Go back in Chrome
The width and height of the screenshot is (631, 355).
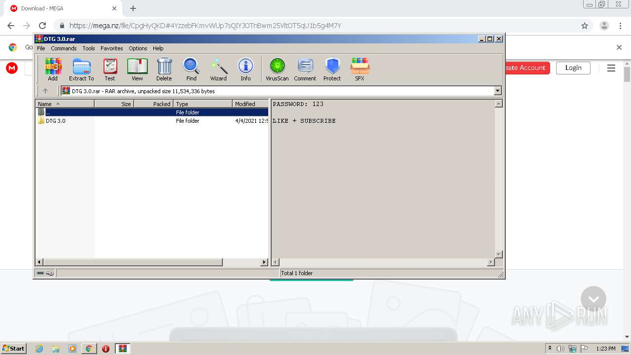pos(11,26)
